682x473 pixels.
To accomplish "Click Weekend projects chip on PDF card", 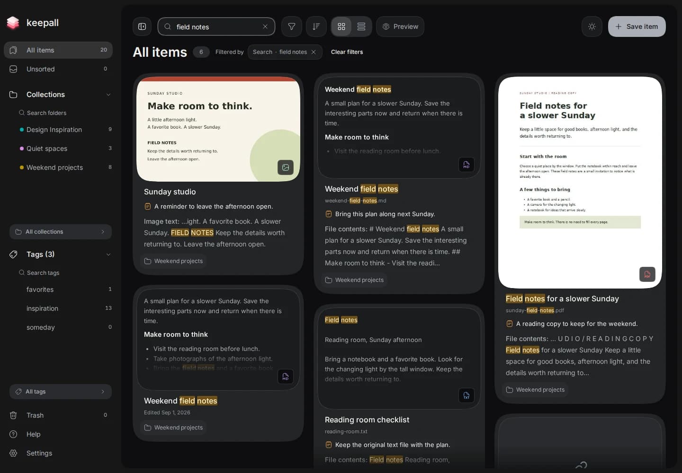I will click(x=535, y=390).
